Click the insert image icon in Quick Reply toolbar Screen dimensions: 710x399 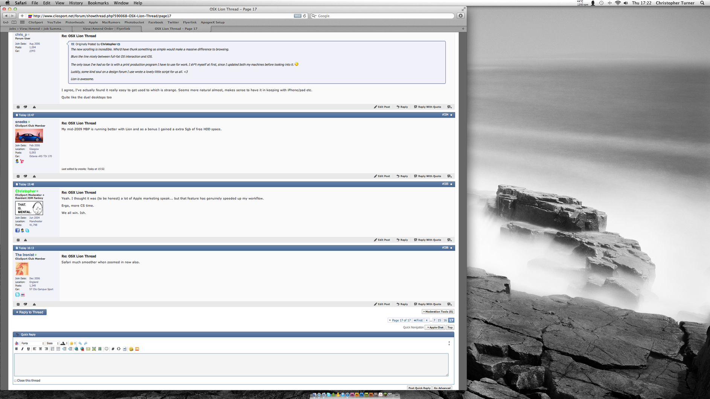pyautogui.click(x=94, y=349)
